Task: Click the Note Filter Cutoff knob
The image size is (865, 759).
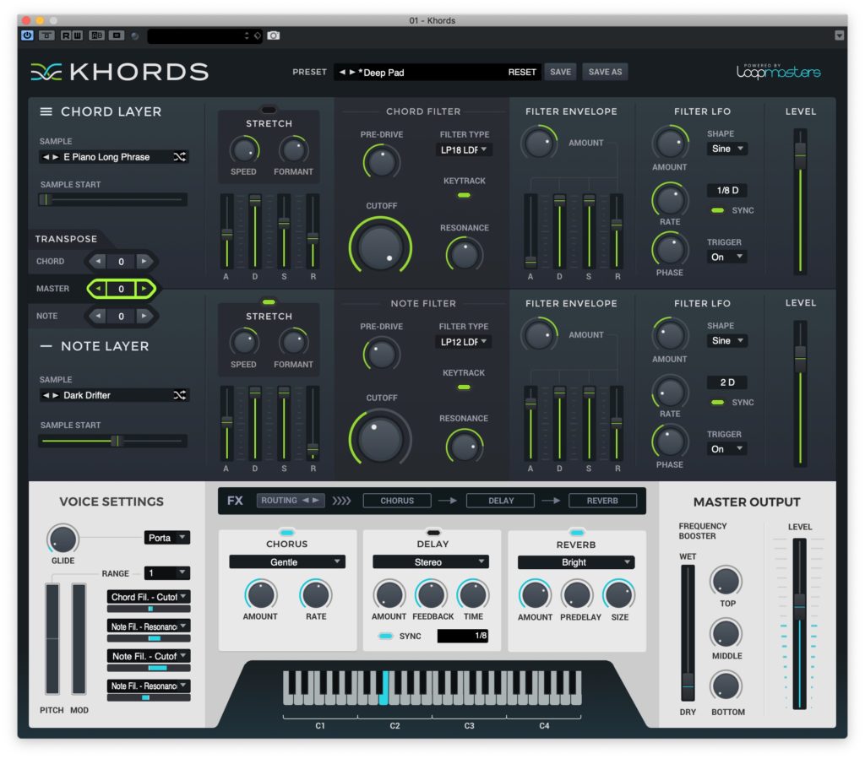Action: (380, 438)
